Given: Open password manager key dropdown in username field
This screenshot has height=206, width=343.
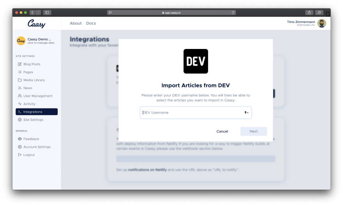Looking at the screenshot, I should pyautogui.click(x=246, y=113).
